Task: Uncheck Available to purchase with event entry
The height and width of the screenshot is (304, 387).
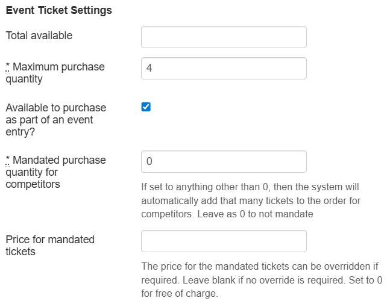Action: pos(146,107)
